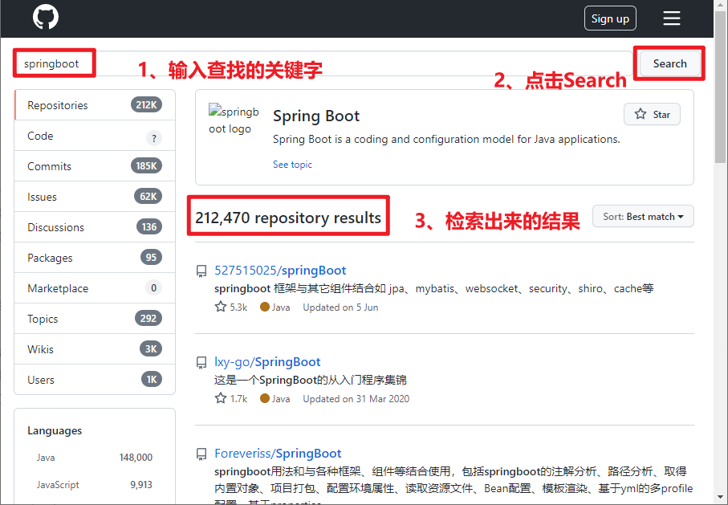The image size is (728, 505).
Task: Click "Updated on 5 Jun" text
Action: [340, 307]
